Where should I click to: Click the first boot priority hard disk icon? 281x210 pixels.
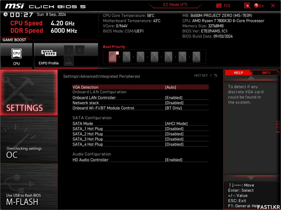click(x=113, y=57)
